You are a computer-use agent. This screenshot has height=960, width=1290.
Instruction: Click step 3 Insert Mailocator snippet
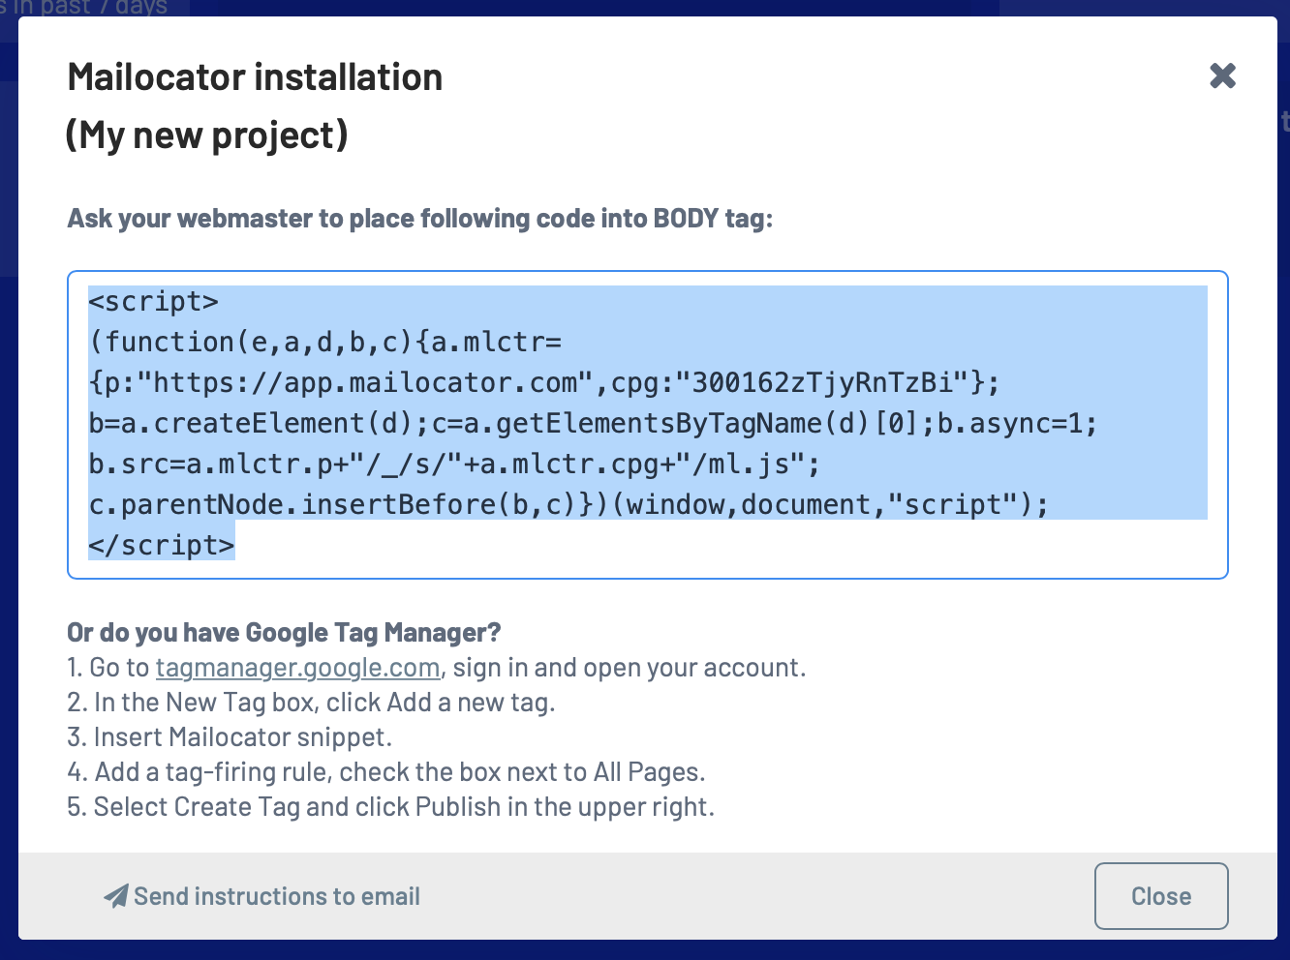230,737
